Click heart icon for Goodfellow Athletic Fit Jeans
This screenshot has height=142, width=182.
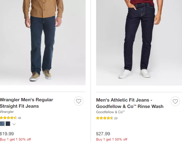click(175, 101)
